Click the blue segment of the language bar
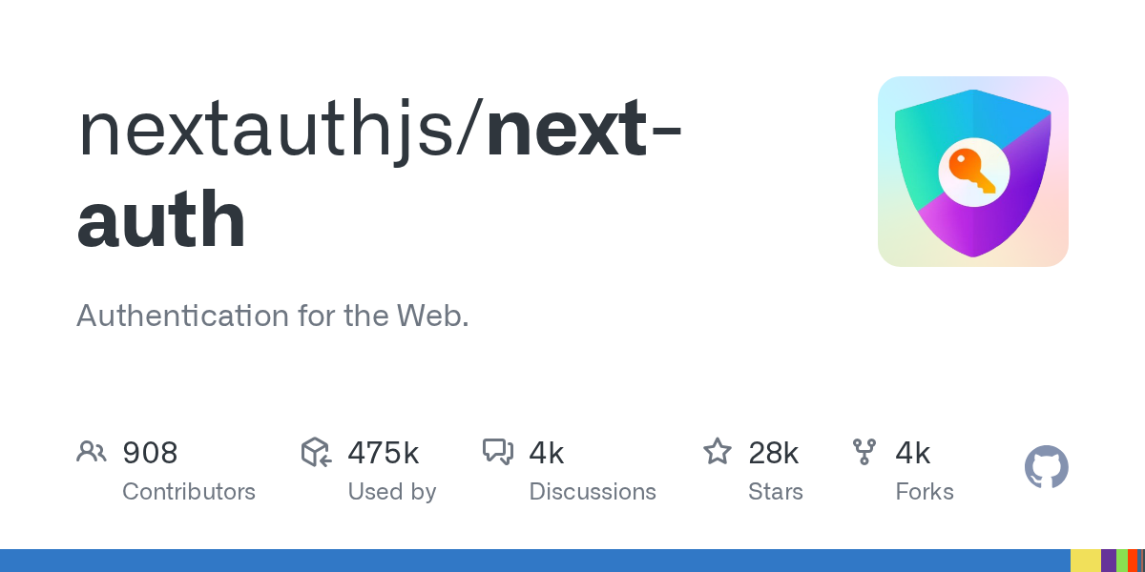1145x572 pixels. [x=534, y=561]
